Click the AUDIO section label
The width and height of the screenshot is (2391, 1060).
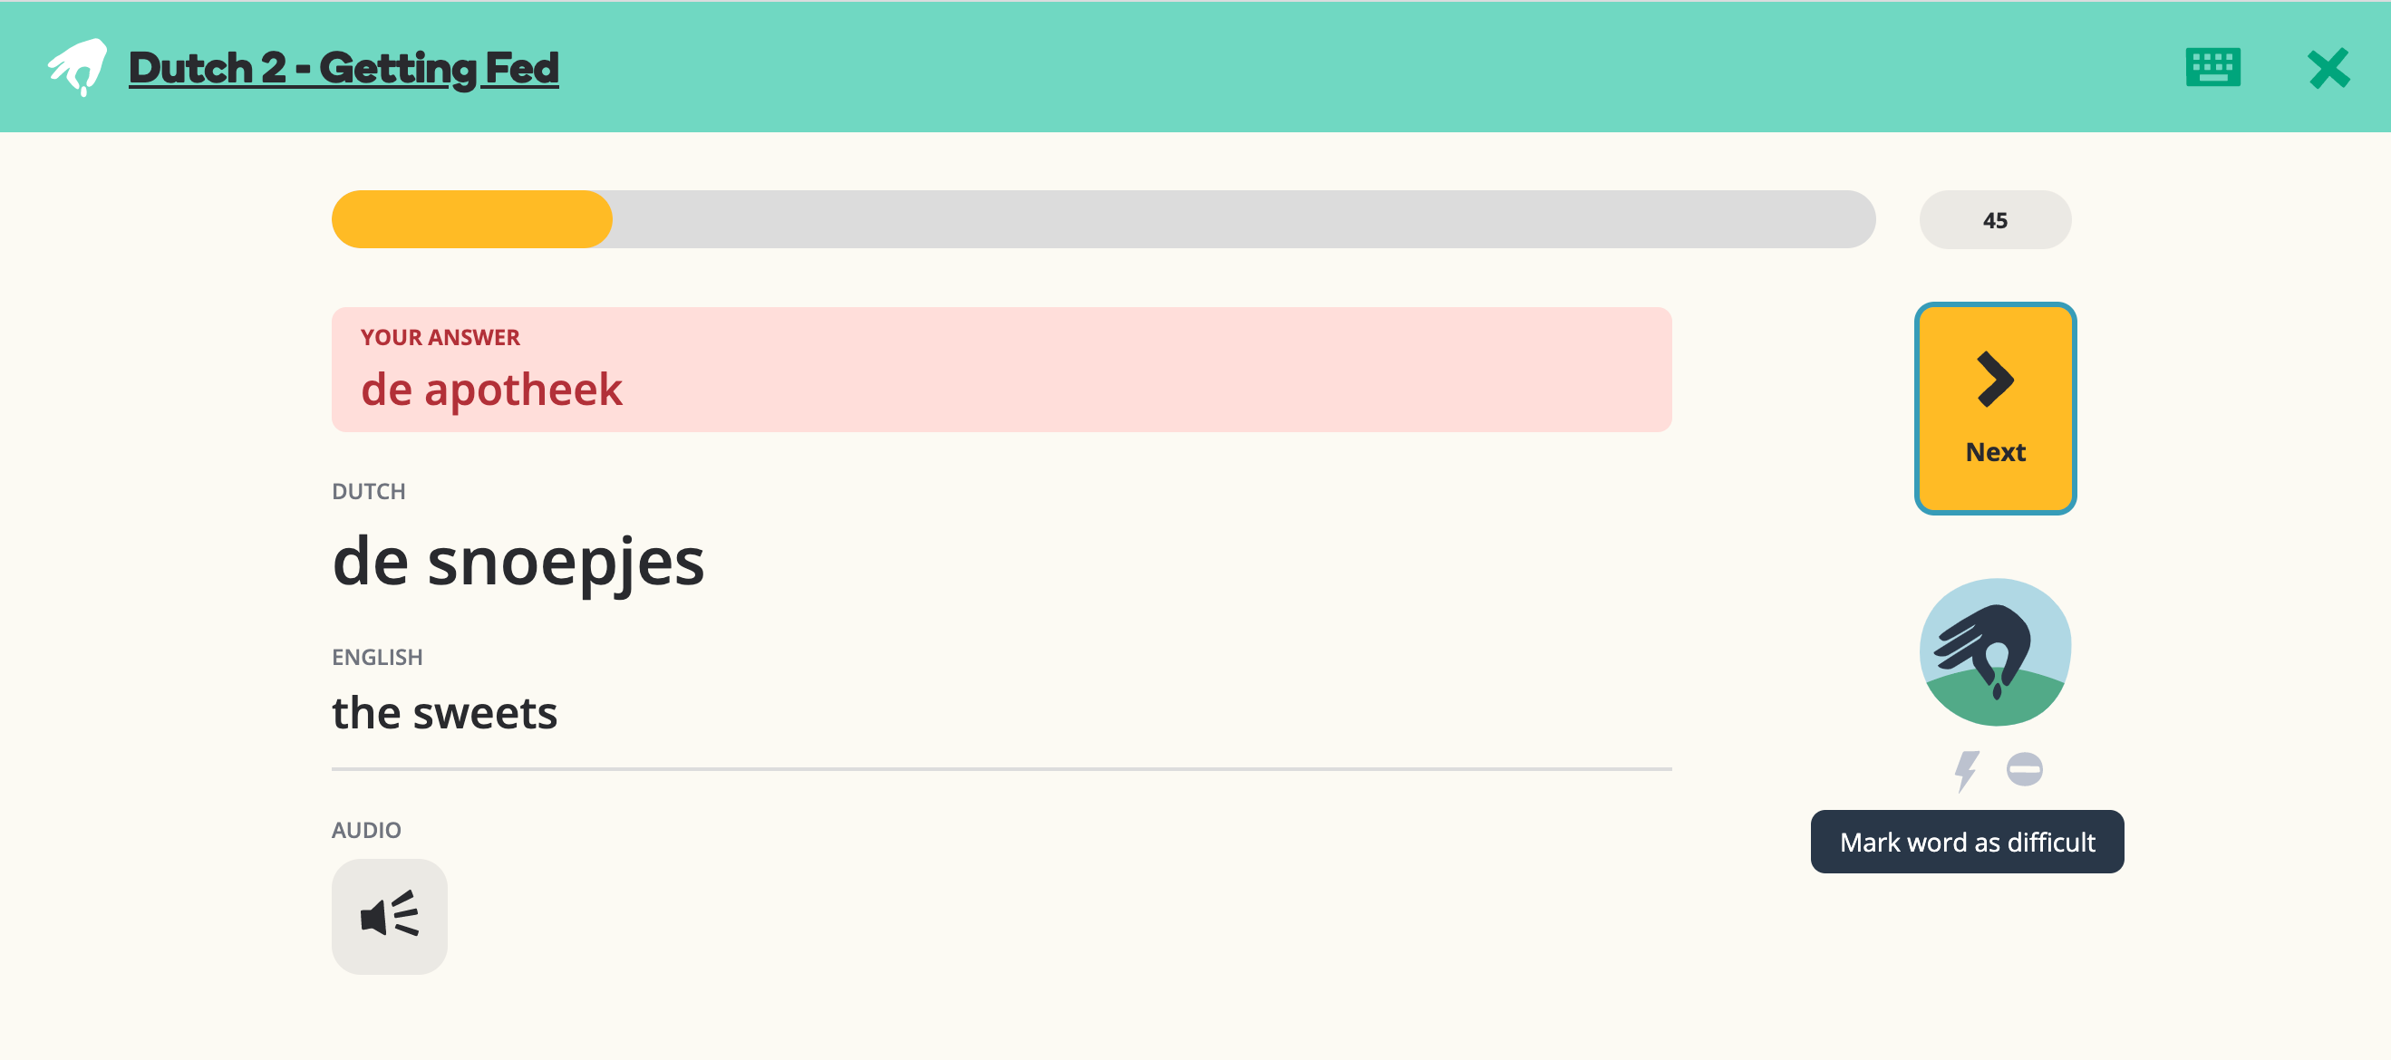click(367, 828)
